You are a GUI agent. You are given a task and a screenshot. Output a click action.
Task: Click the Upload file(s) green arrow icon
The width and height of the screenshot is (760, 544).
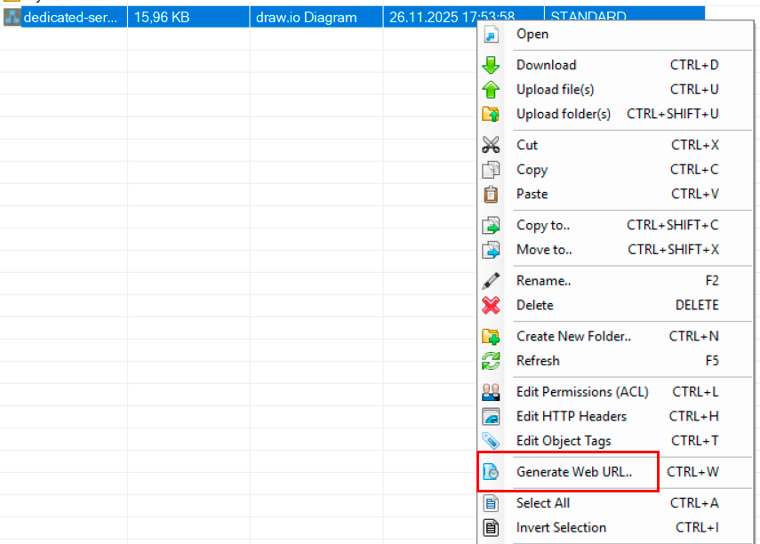pyautogui.click(x=491, y=90)
